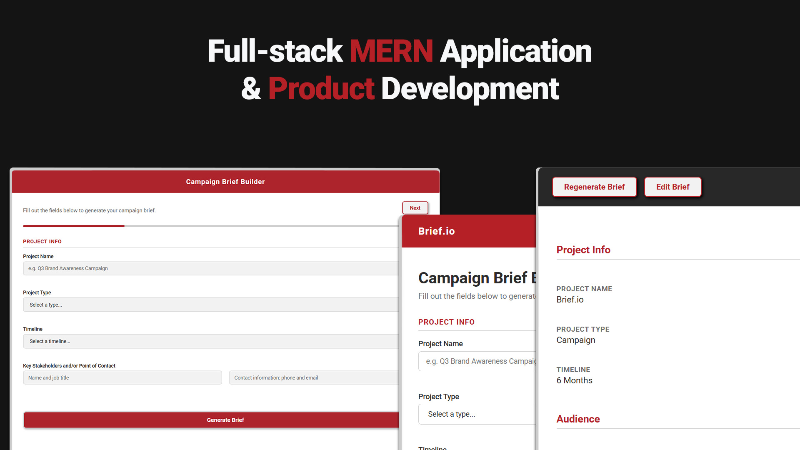Click the Generate Brief button
The image size is (800, 450).
pyautogui.click(x=212, y=420)
